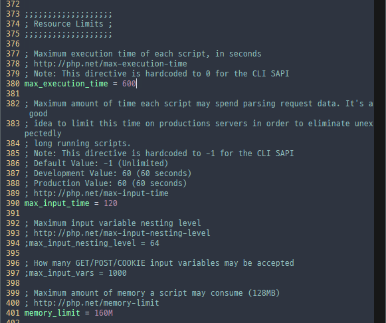Click the memory_limit value 160M

pos(104,313)
